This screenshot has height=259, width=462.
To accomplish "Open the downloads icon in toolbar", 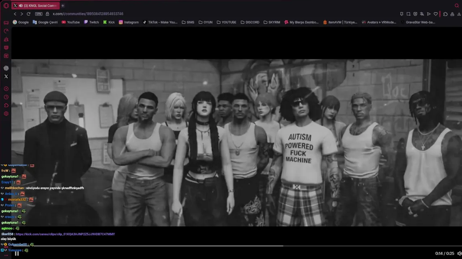I will pos(459,14).
